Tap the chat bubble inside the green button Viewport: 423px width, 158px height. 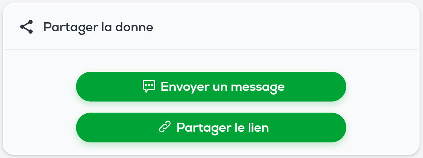[149, 86]
